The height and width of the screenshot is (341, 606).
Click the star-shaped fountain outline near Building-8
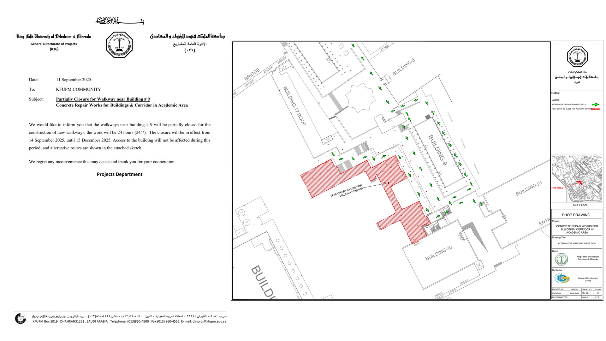[x=360, y=98]
